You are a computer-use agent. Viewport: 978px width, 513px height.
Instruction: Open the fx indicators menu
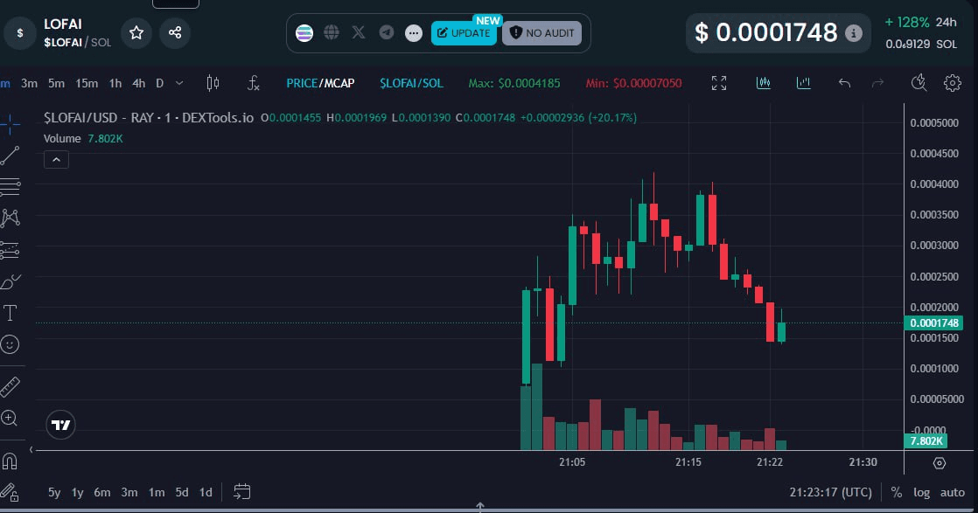coord(253,83)
